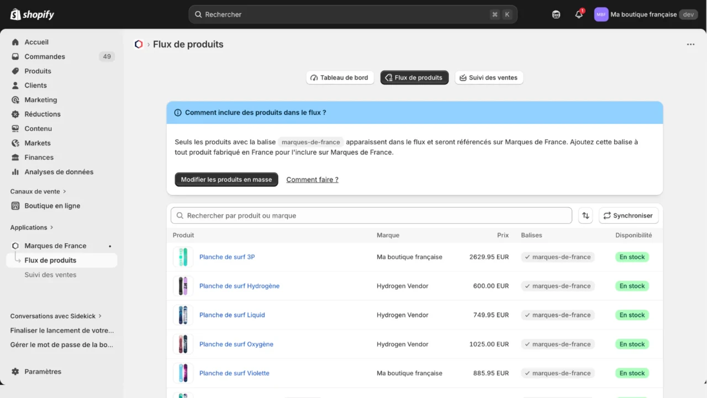Click the Marques de France app icon in breadcrumb

tap(139, 44)
